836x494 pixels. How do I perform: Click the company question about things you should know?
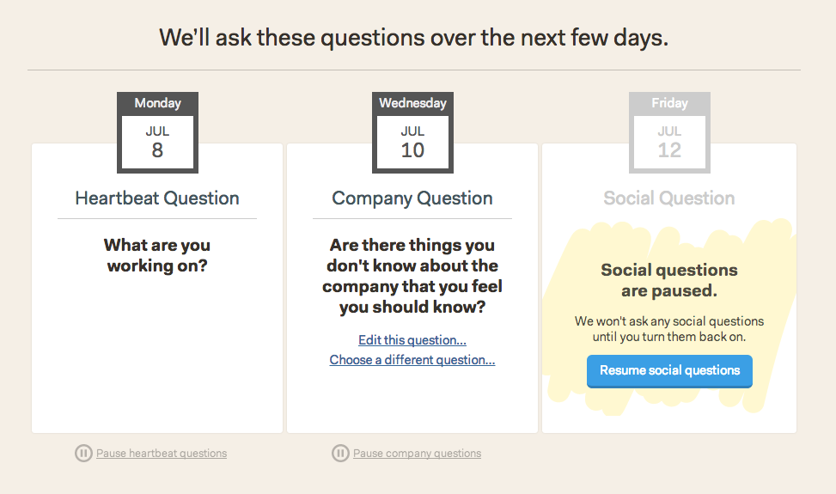[x=412, y=277]
